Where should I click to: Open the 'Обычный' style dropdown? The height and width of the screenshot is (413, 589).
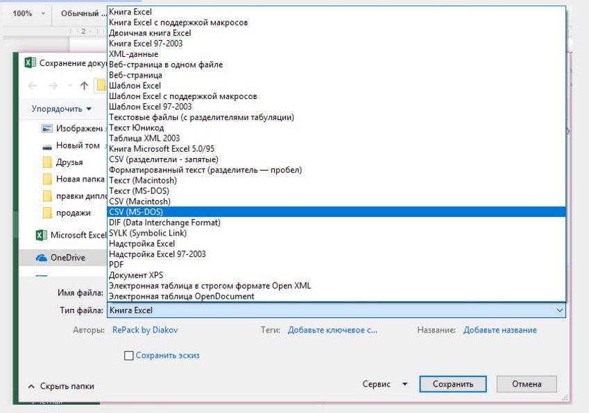tap(83, 13)
